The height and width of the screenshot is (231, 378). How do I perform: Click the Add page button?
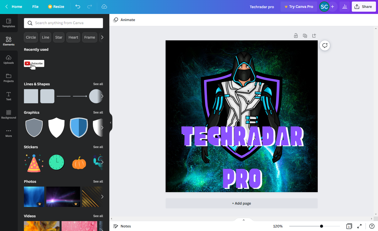pyautogui.click(x=241, y=203)
